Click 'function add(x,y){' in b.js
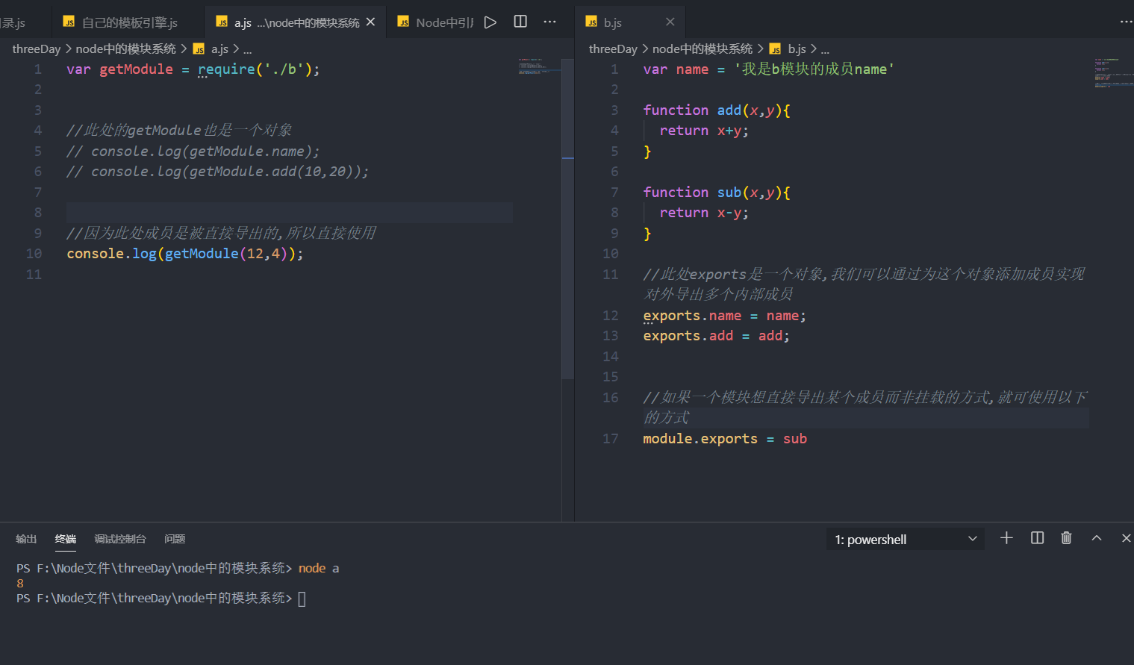The image size is (1134, 665). [717, 110]
